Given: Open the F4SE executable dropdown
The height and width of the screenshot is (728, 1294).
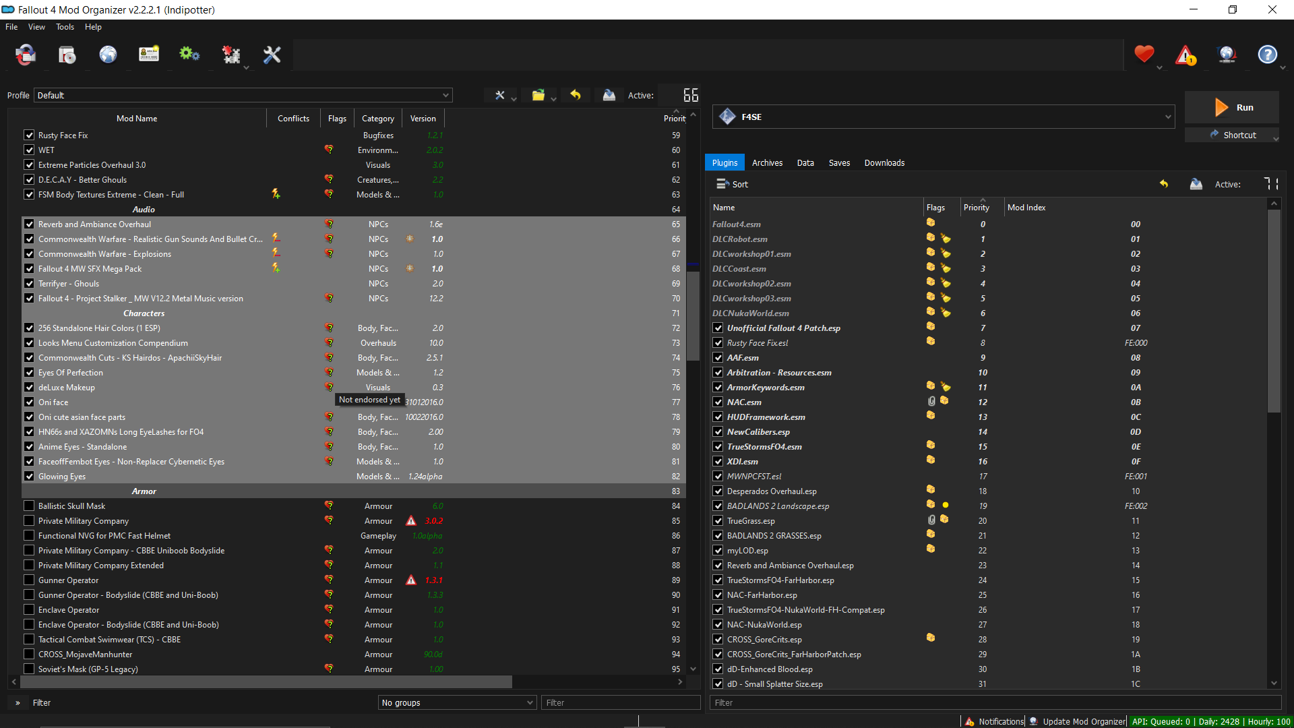Looking at the screenshot, I should coord(944,117).
